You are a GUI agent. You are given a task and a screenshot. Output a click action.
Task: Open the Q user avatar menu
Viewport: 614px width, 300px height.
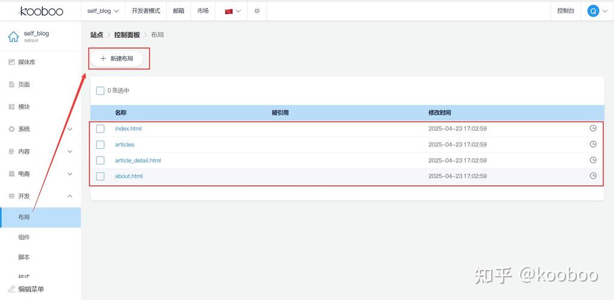click(593, 11)
